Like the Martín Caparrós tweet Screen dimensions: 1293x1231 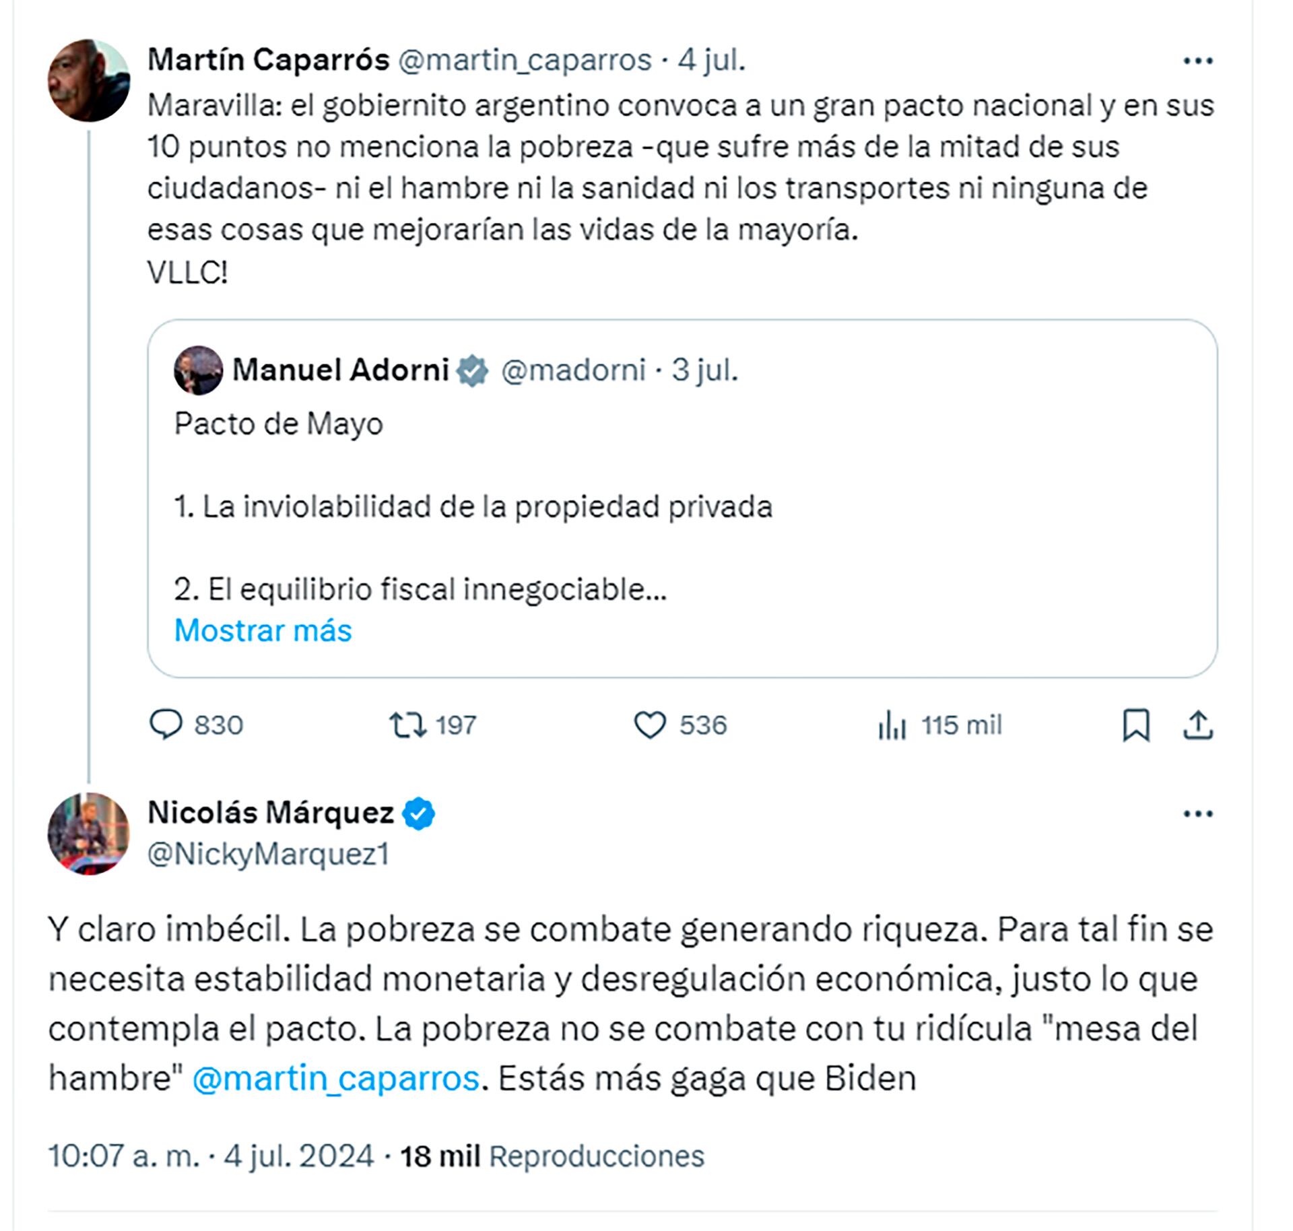tap(650, 725)
